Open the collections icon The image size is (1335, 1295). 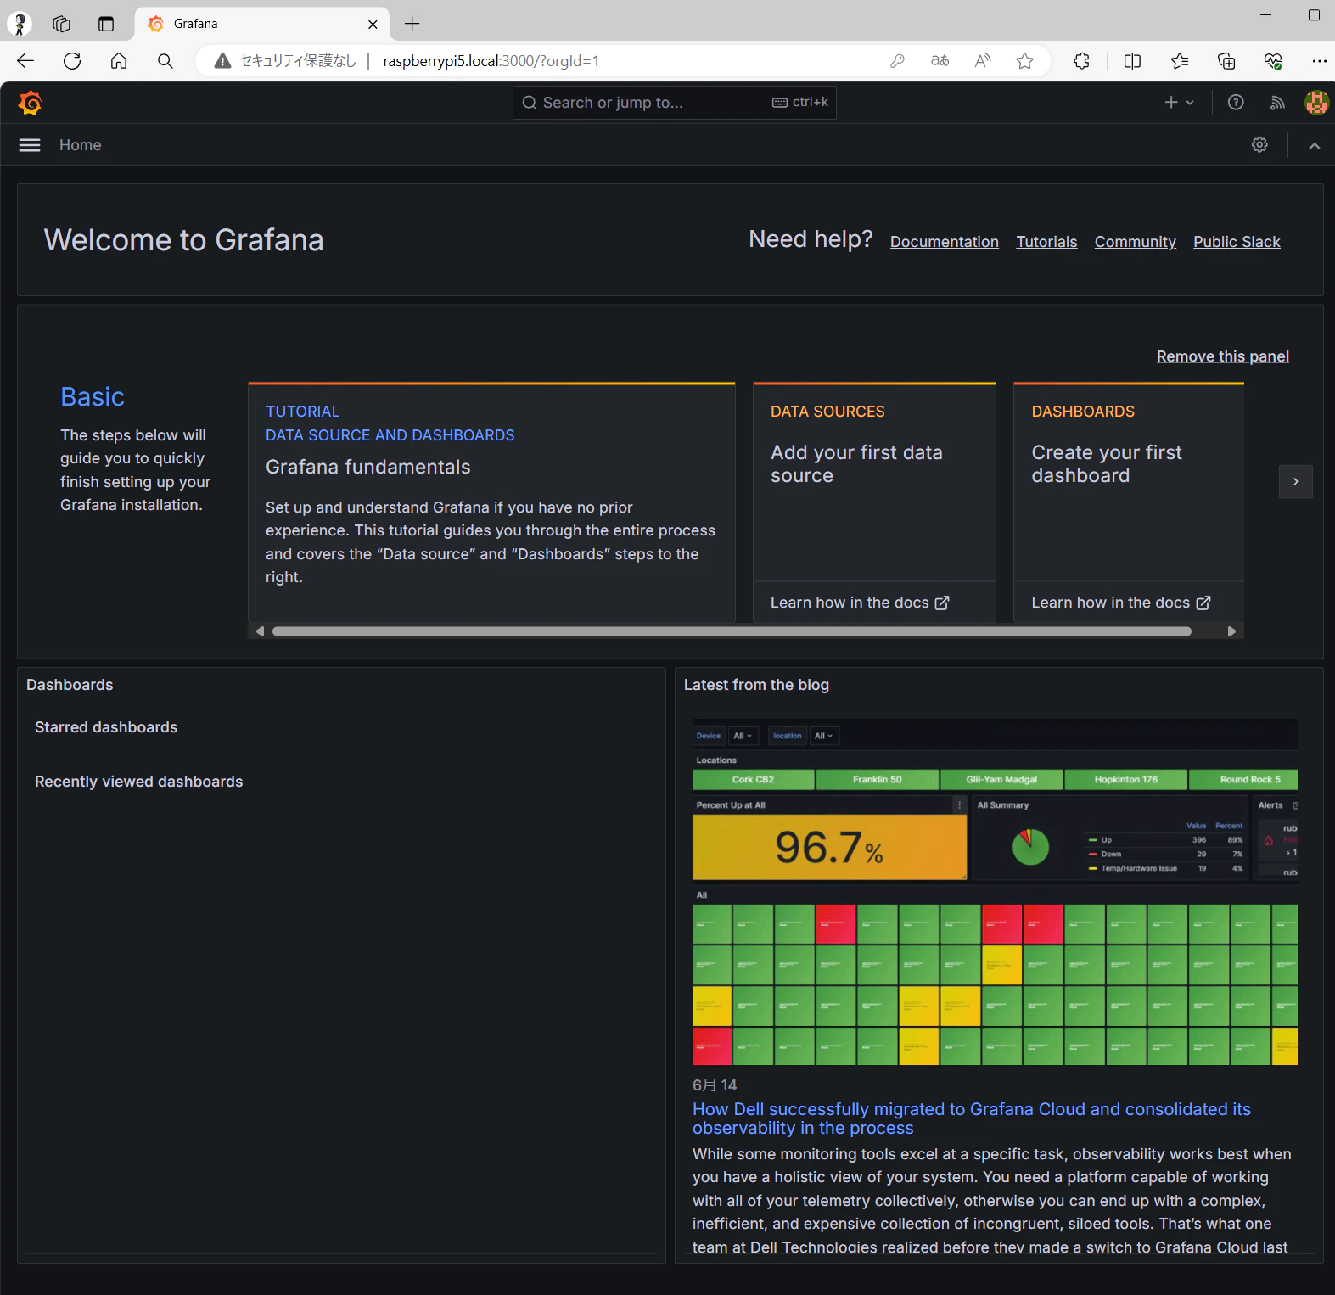(x=1226, y=61)
